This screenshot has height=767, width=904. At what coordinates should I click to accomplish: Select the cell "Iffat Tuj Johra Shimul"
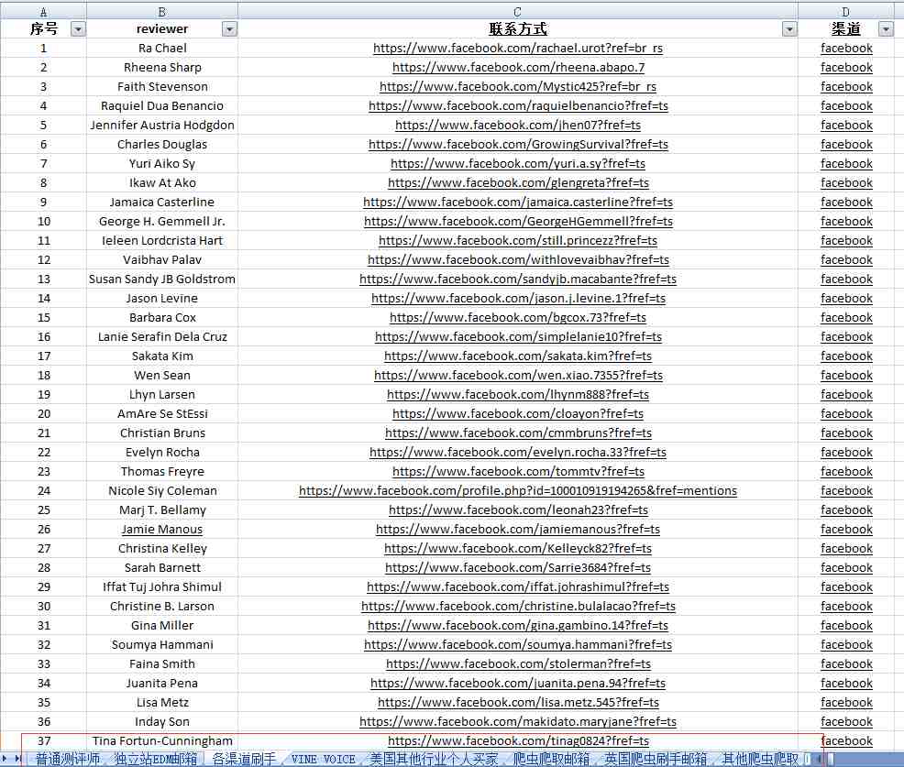point(162,587)
